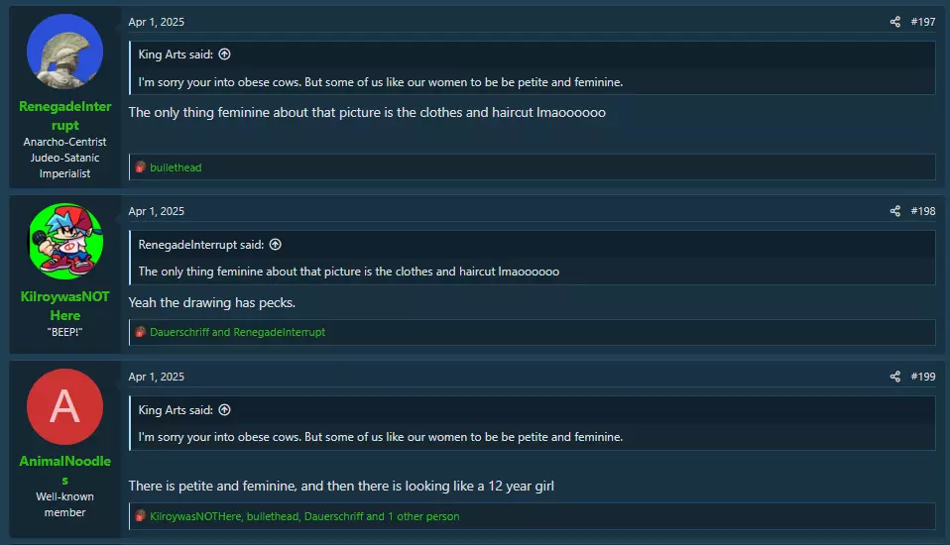Image resolution: width=950 pixels, height=545 pixels.
Task: Jump to King Arts quoted post in #197
Action: pyautogui.click(x=224, y=54)
